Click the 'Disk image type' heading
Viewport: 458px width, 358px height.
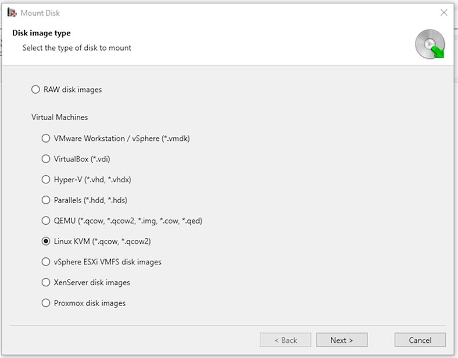coord(41,33)
